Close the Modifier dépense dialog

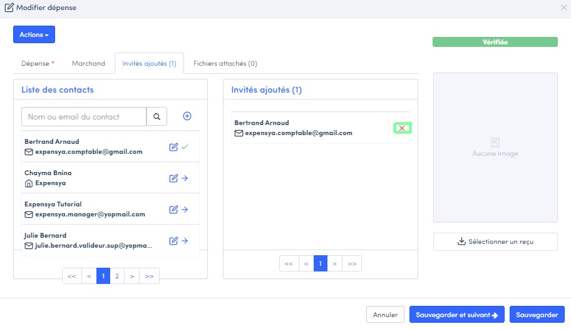pyautogui.click(x=563, y=8)
